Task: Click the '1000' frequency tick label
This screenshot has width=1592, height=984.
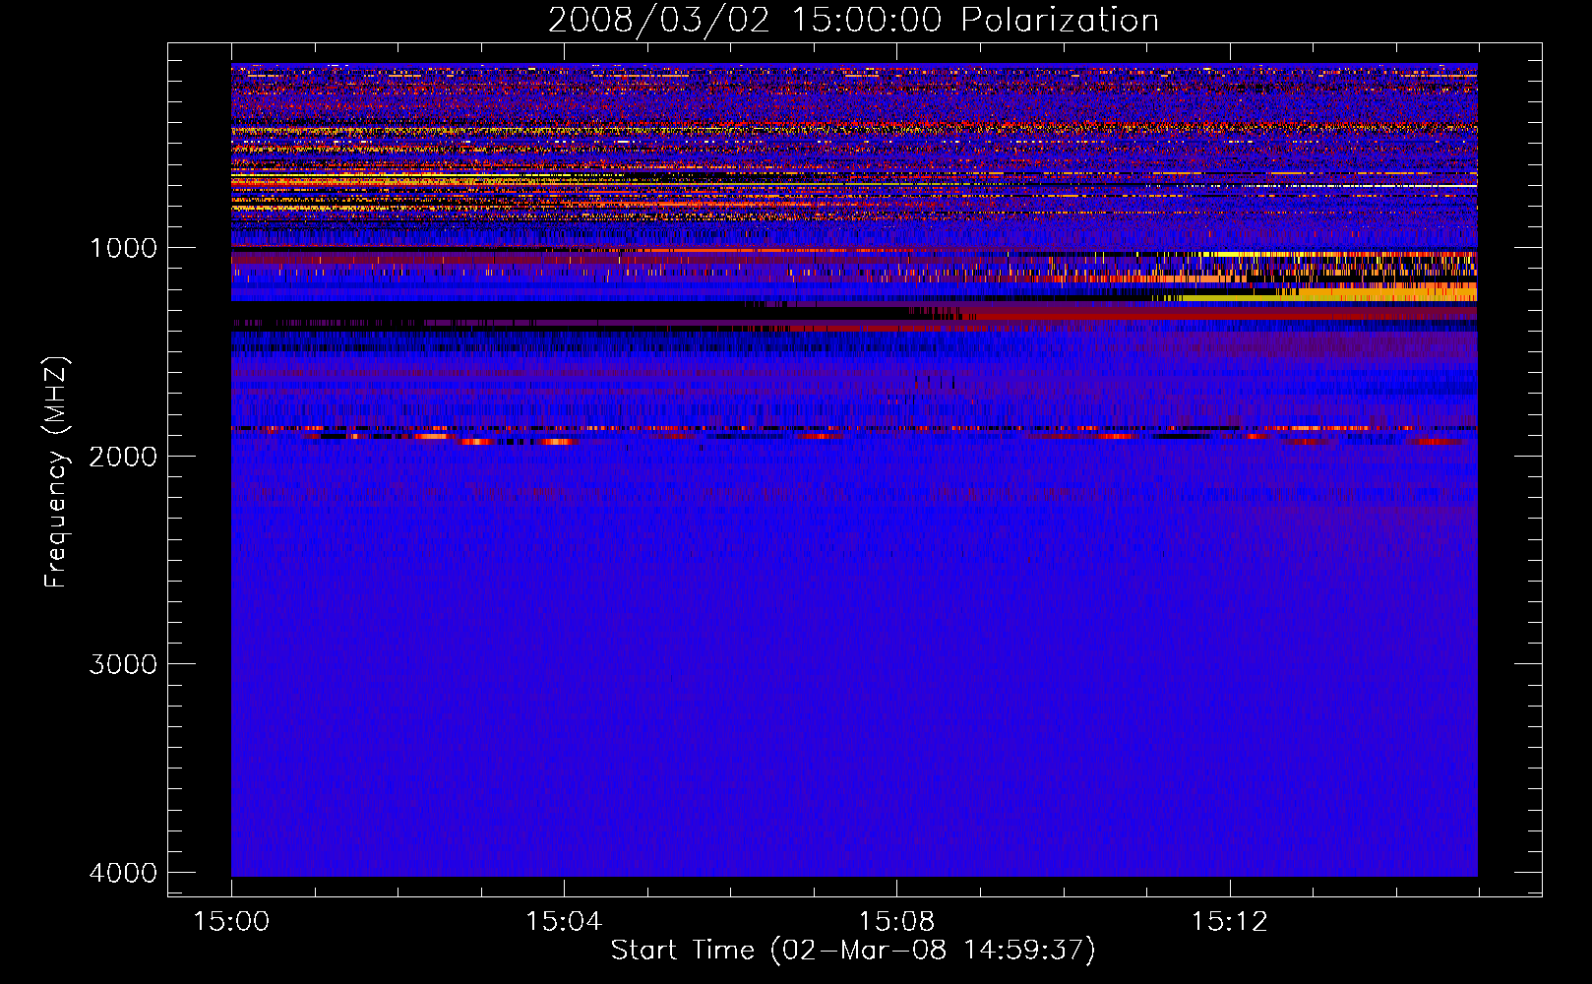Action: pyautogui.click(x=124, y=248)
